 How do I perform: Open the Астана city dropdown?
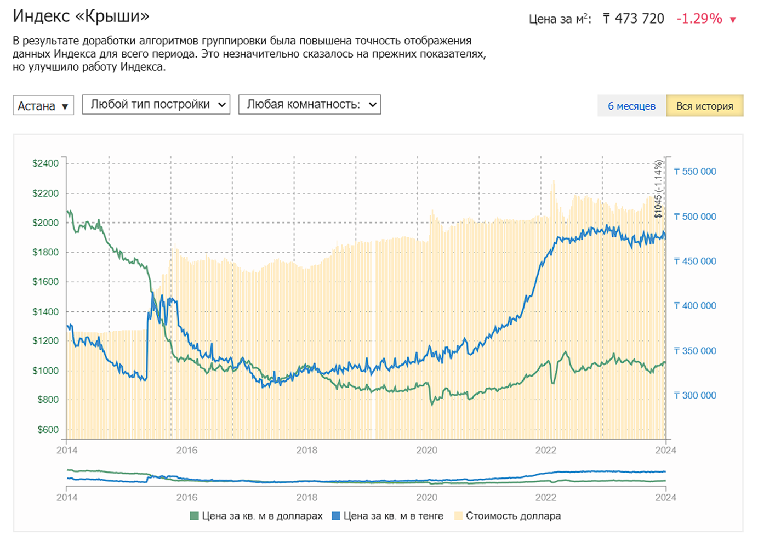point(43,105)
